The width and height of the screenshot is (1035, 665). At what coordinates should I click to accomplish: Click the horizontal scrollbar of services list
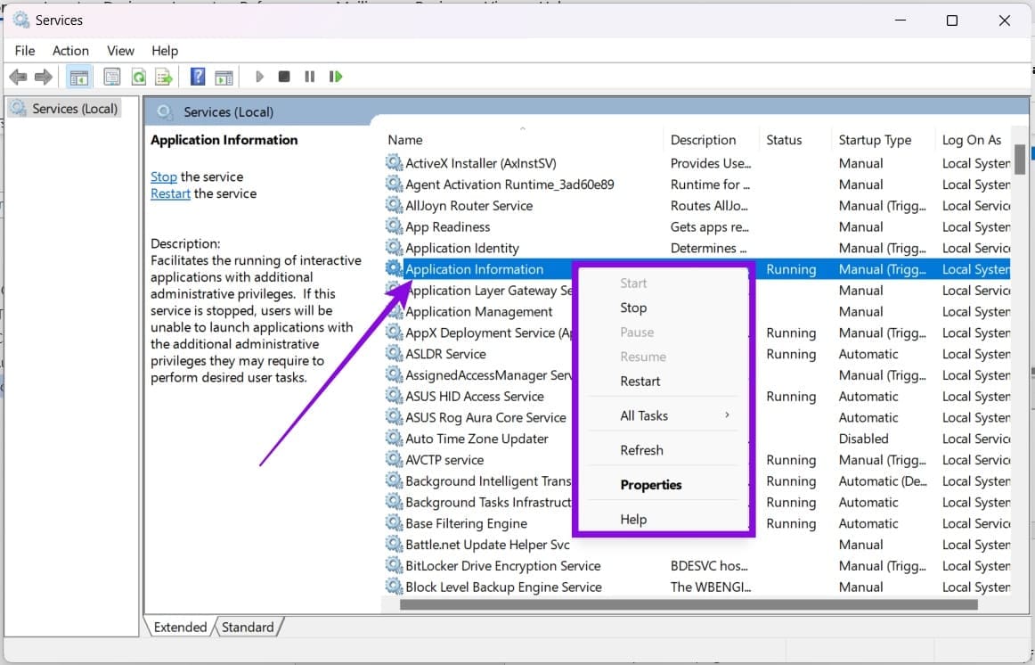689,604
